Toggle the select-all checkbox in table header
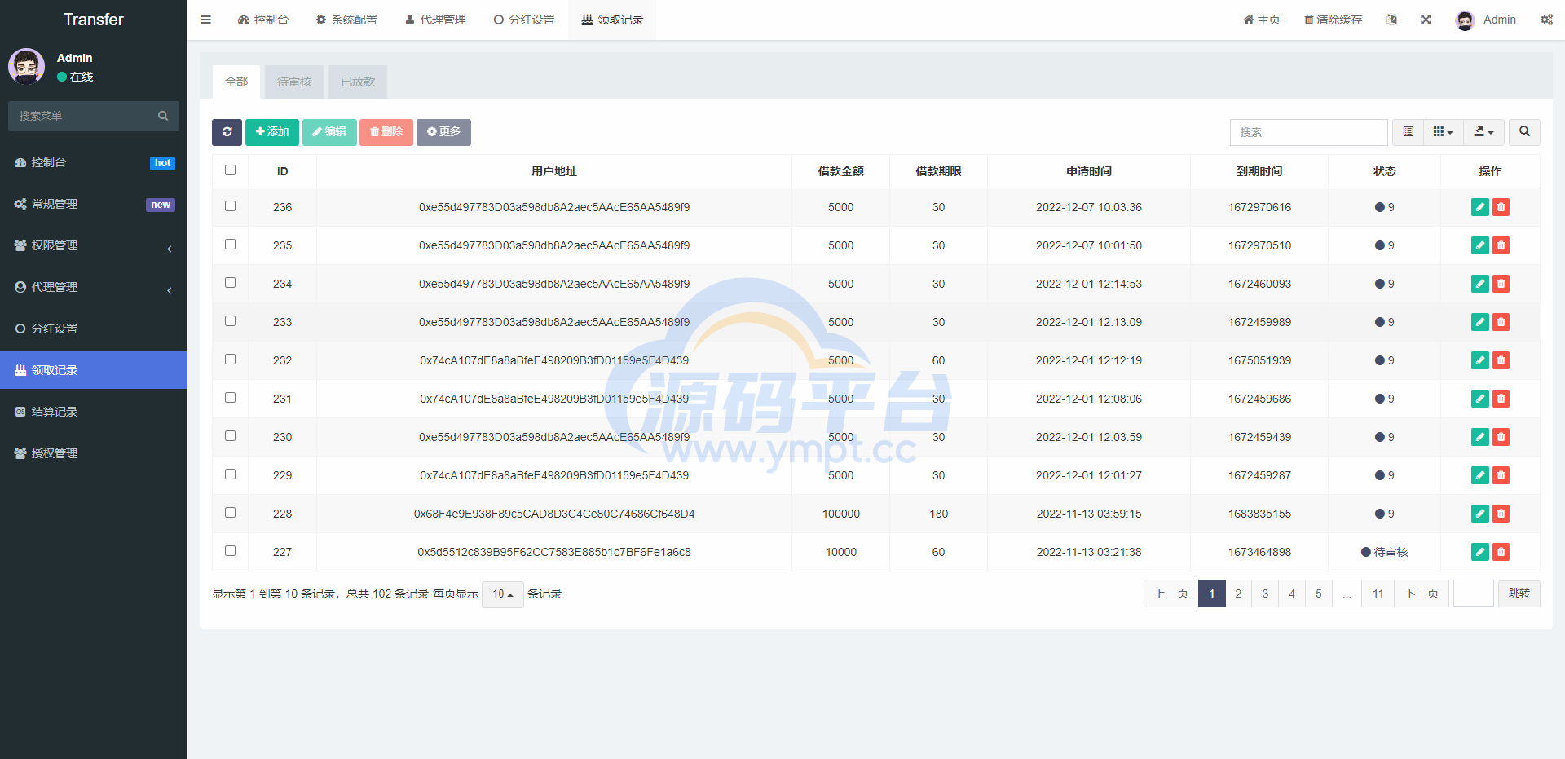 click(230, 170)
